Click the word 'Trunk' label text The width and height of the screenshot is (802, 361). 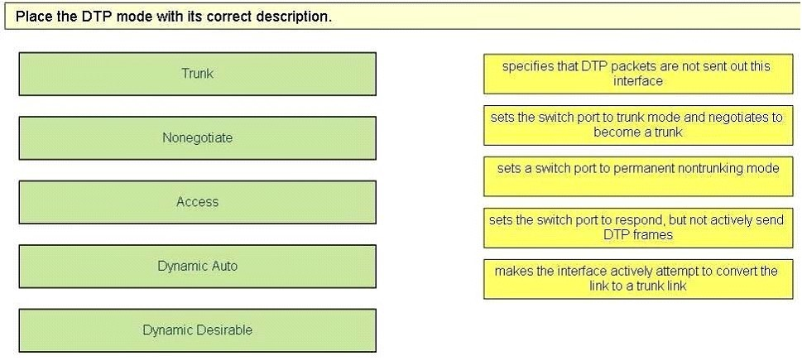tap(198, 74)
